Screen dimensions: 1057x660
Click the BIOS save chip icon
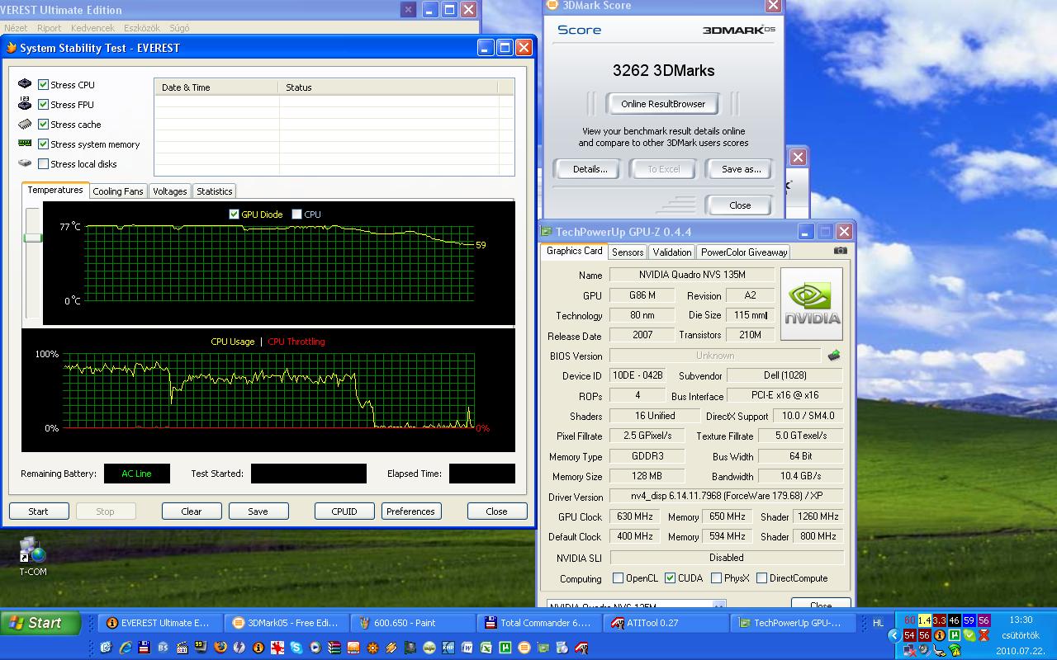833,356
